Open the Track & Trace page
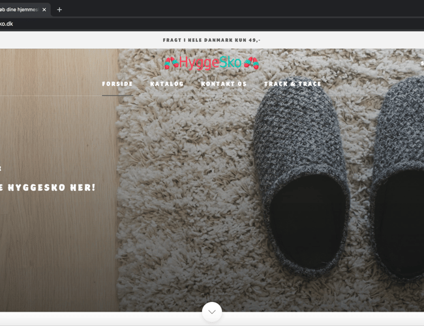Image resolution: width=424 pixels, height=326 pixels. 293,84
